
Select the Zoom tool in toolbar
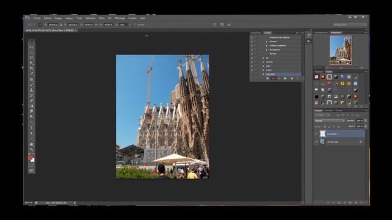(x=31, y=149)
